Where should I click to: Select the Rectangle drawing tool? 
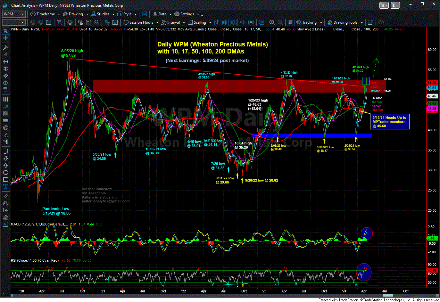point(5,179)
